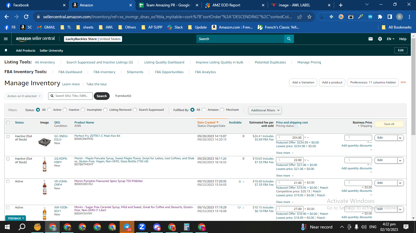The image size is (416, 233).
Task: Open the messages envelope icon
Action: 371,39
